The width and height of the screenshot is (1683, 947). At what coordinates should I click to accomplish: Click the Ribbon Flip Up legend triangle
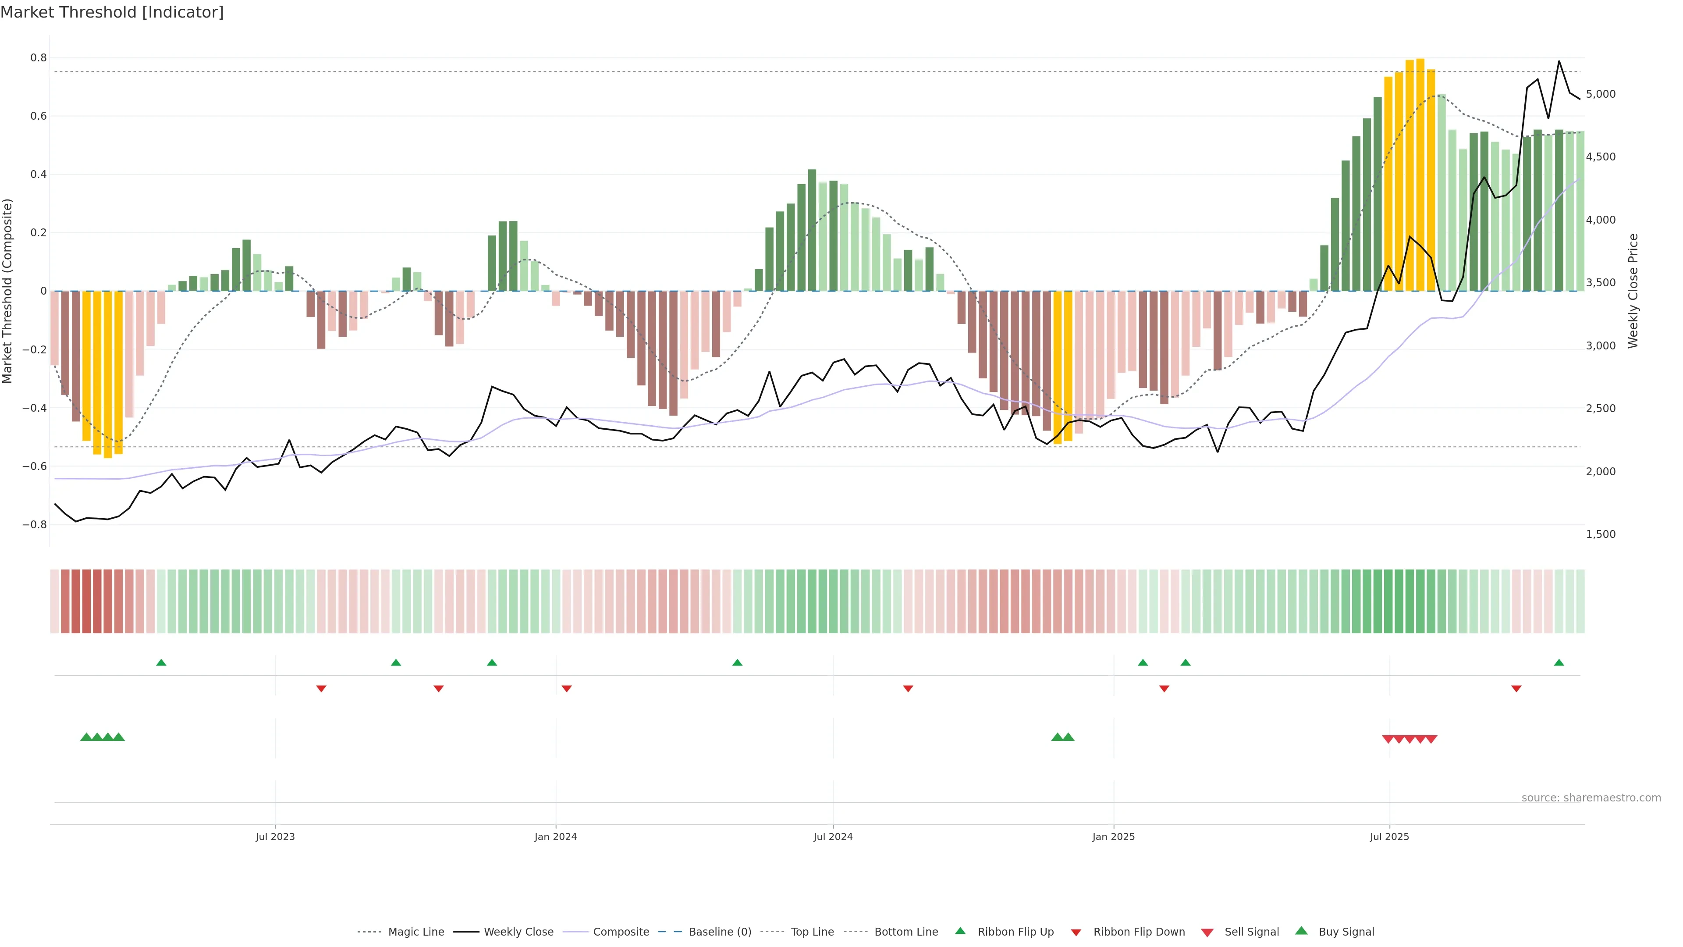point(960,931)
